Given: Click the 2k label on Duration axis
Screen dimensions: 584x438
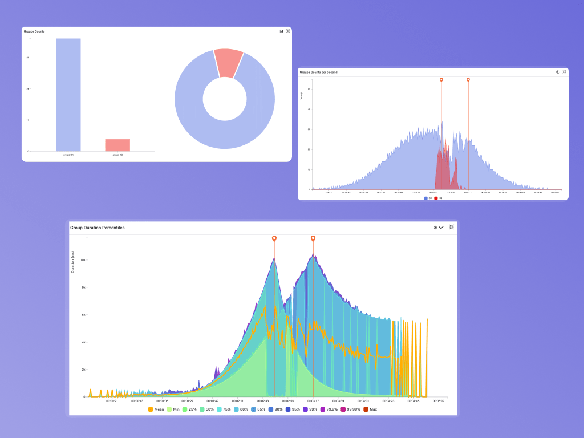Looking at the screenshot, I should pos(84,370).
